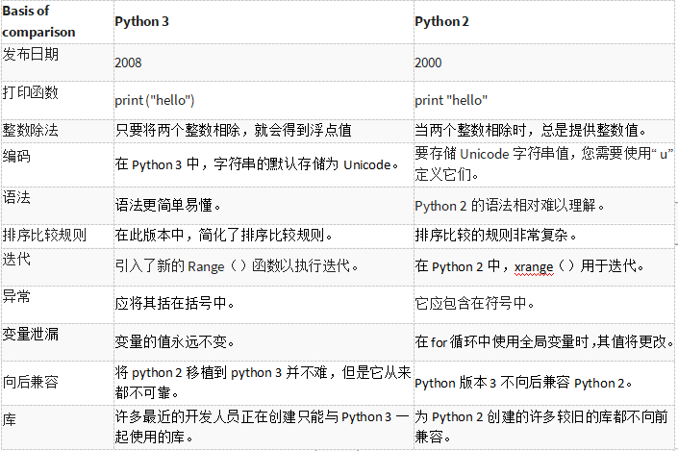The height and width of the screenshot is (451, 678).
Task: Click the '发布日期' row label
Action: click(30, 55)
